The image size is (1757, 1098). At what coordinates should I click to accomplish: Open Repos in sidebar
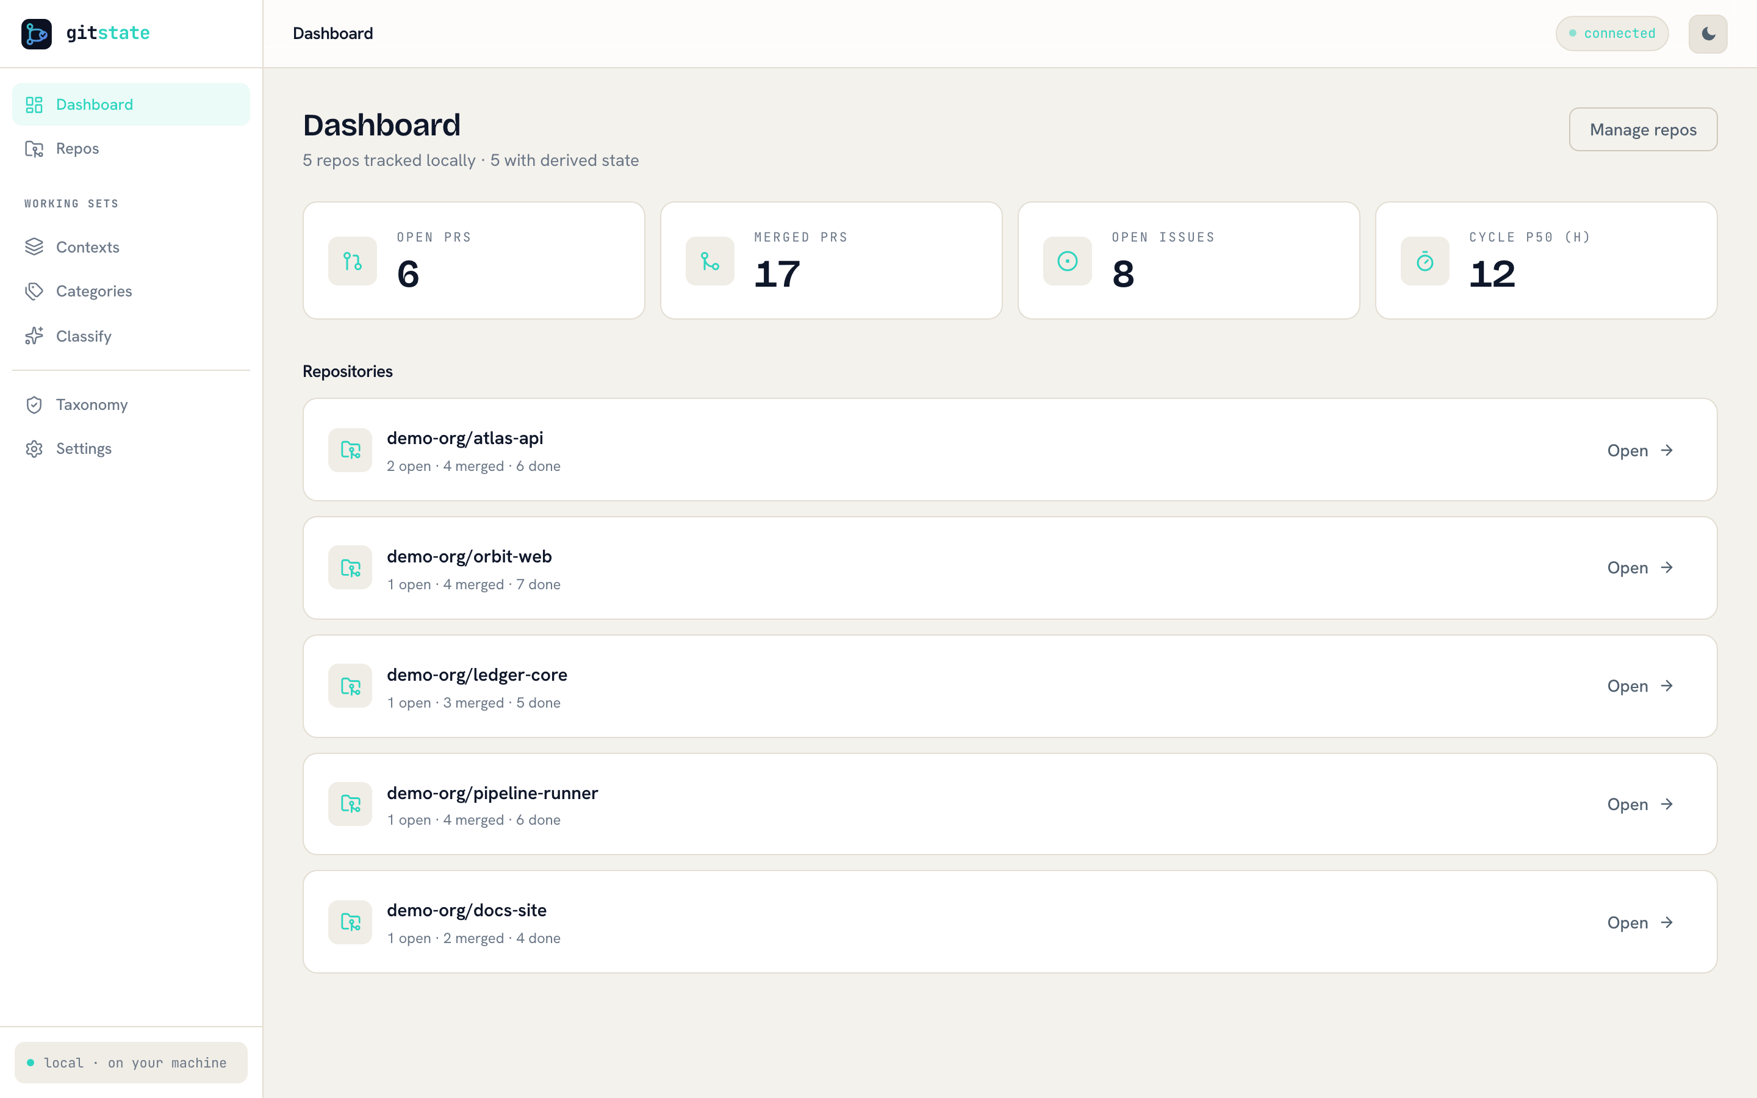(x=131, y=149)
